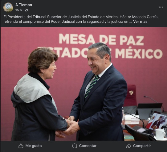Click the share arrow icon

pos(129,146)
